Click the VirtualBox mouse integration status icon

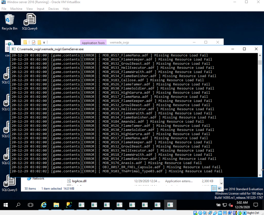click(240, 213)
